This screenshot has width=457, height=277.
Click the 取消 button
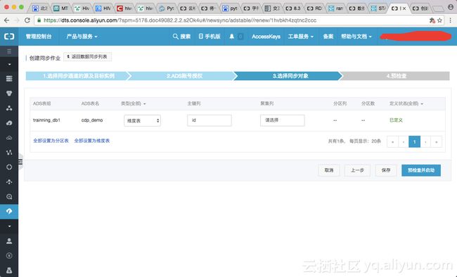click(329, 170)
